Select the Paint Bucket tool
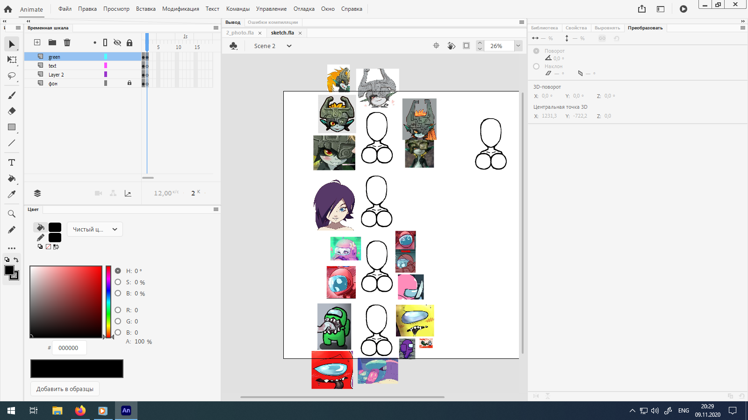This screenshot has height=420, width=748. (12, 178)
